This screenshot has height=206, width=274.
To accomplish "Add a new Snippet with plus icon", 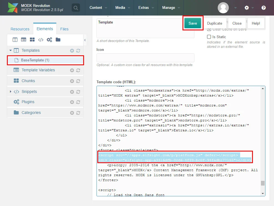I will 72,92.
